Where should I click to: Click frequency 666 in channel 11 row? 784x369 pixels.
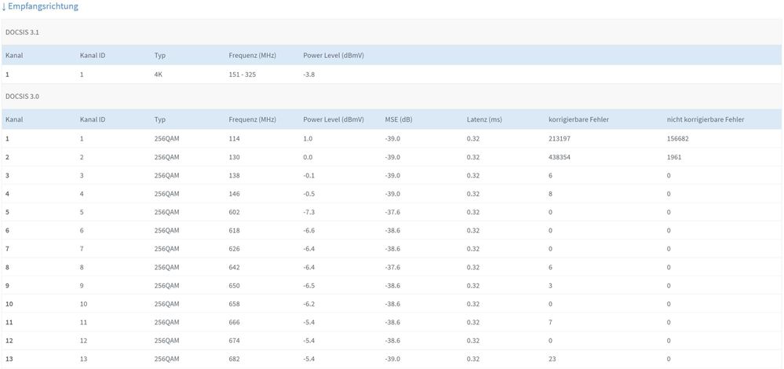click(235, 323)
